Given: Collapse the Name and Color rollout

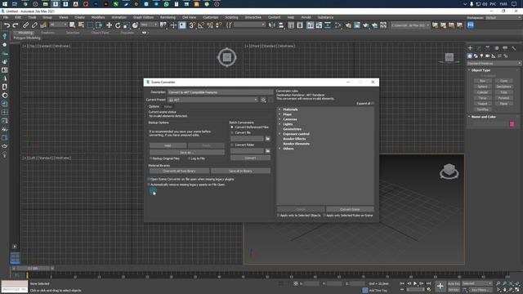Looking at the screenshot, I should point(483,117).
